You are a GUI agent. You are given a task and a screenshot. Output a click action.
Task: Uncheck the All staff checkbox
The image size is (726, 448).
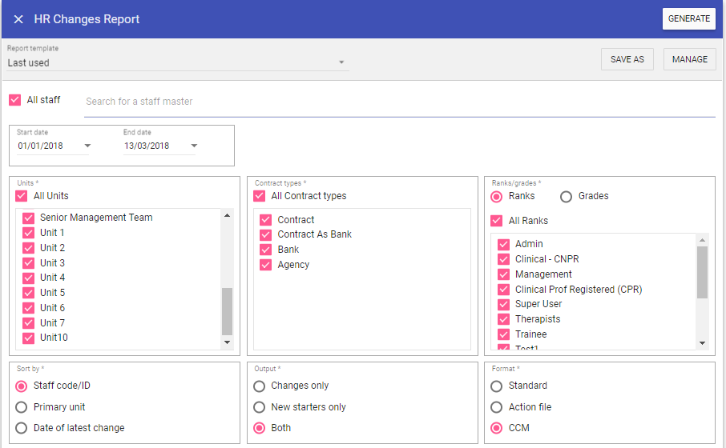point(15,100)
